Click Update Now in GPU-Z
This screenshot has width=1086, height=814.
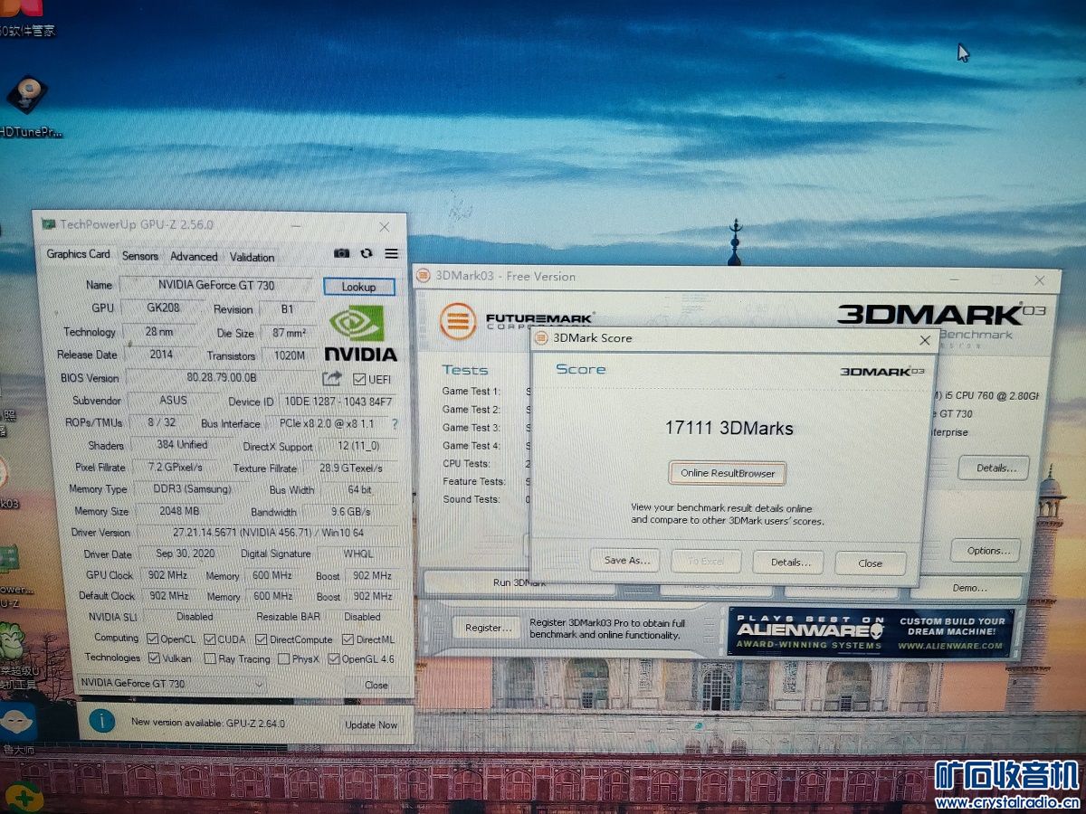[x=371, y=725]
